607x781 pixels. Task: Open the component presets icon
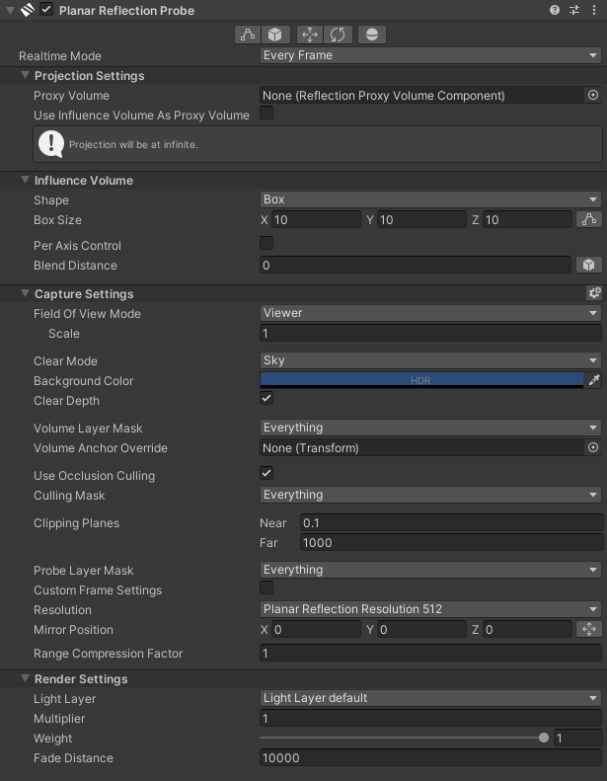pos(574,10)
